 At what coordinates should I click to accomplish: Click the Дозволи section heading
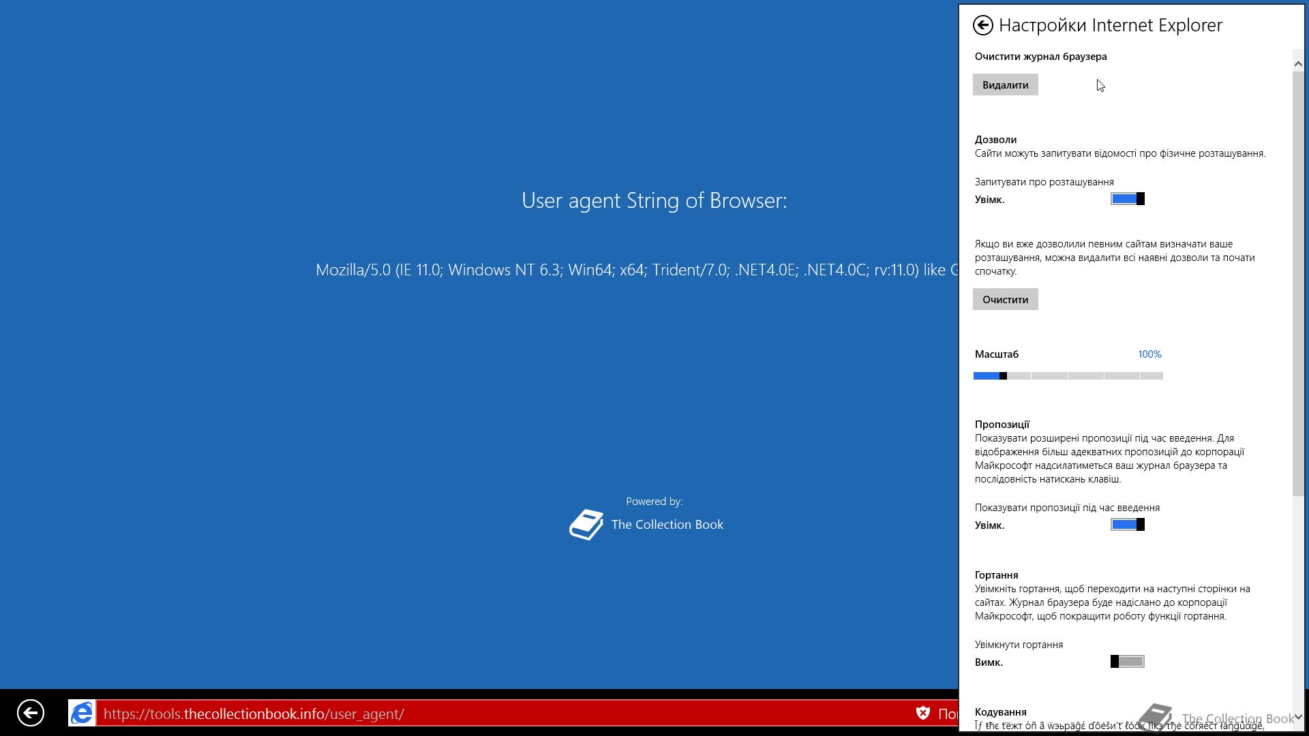click(x=995, y=140)
